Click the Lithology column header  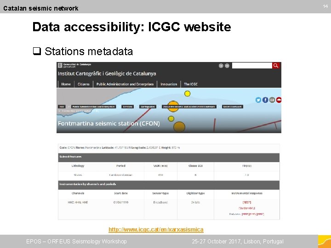tap(78, 166)
